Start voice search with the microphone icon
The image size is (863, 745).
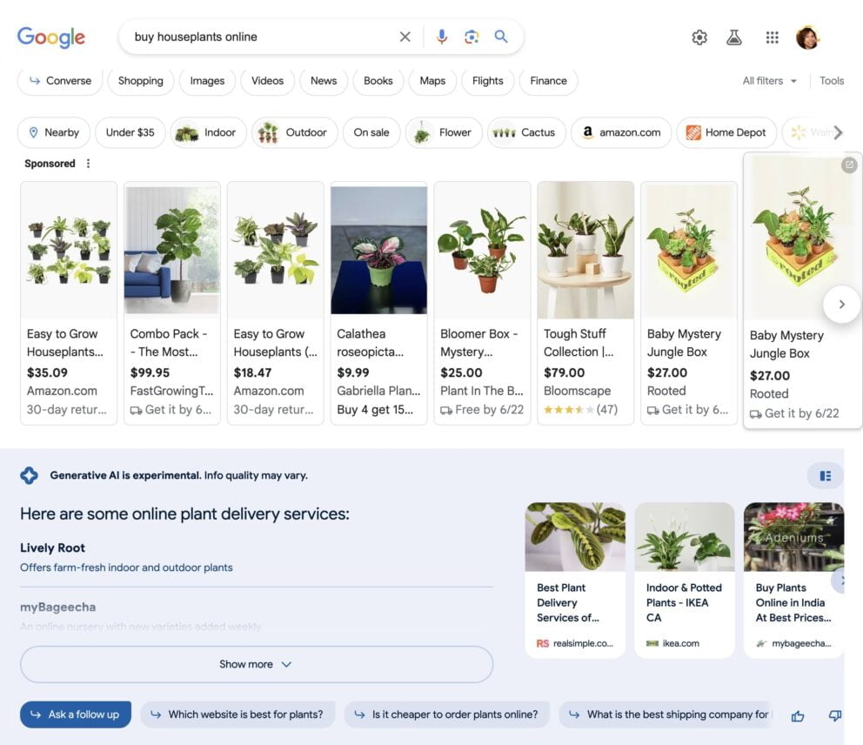click(x=441, y=37)
